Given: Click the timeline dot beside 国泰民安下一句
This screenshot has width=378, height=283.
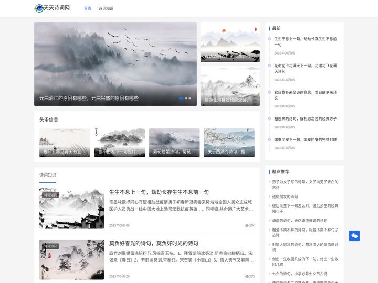Looking at the screenshot, I should [269, 139].
